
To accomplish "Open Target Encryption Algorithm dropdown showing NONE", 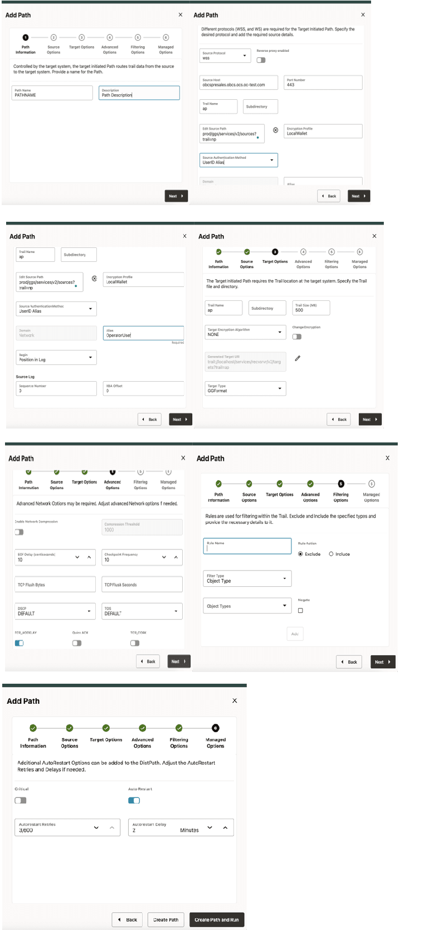I will [x=245, y=332].
